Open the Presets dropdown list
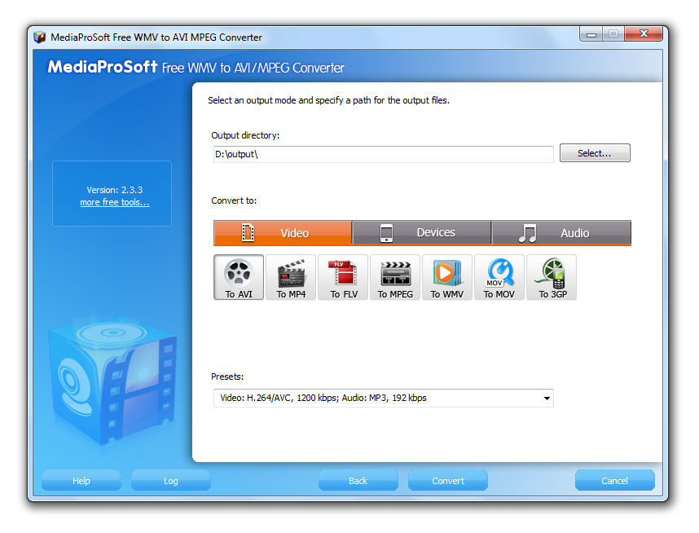 coord(384,398)
